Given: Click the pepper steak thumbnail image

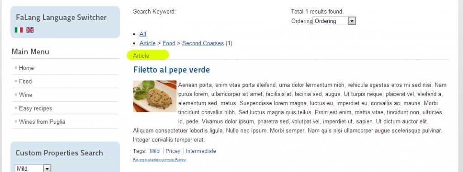Looking at the screenshot, I should [155, 96].
